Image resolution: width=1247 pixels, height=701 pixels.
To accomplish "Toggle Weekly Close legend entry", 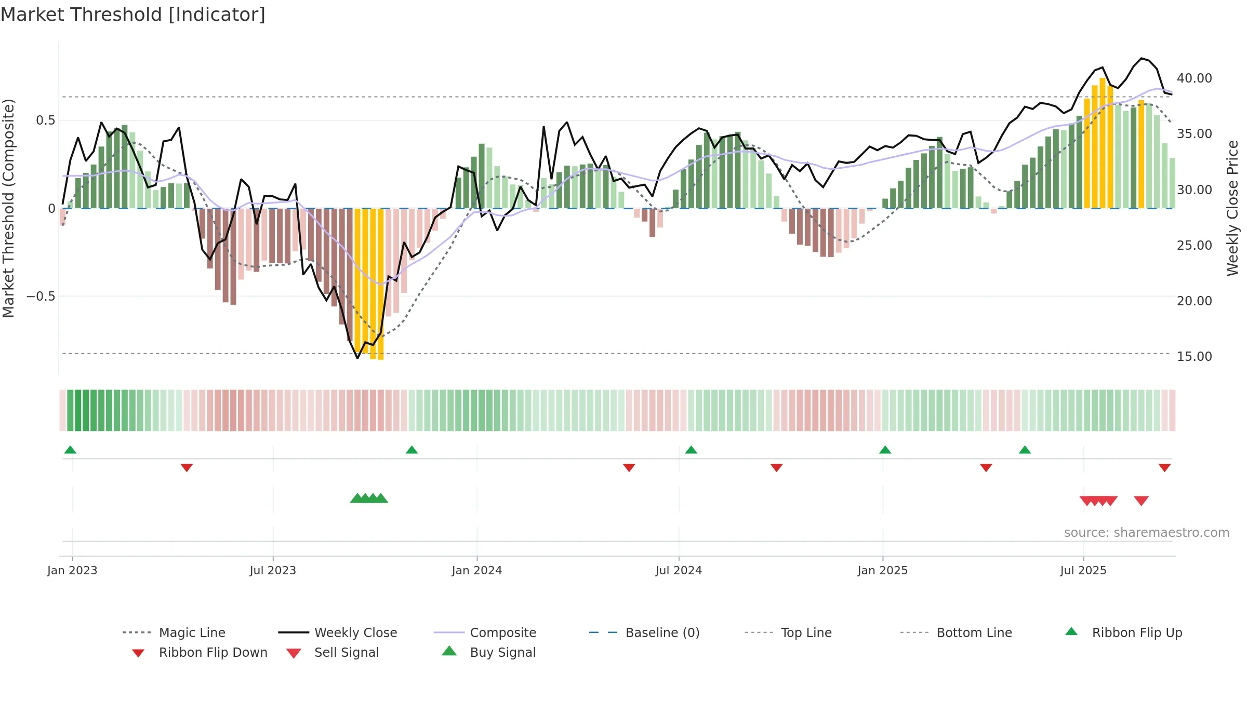I will [x=338, y=632].
